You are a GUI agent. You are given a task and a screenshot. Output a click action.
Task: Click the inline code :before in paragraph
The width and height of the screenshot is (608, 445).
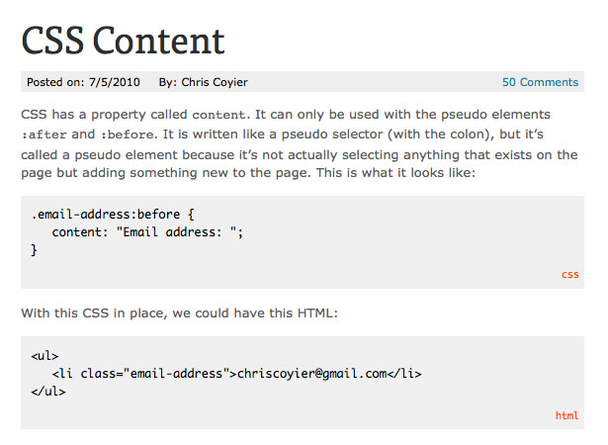coord(128,134)
